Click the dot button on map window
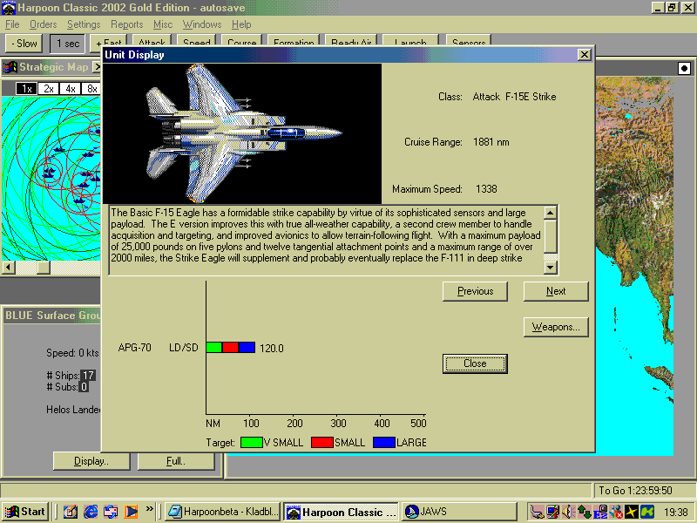 click(x=684, y=69)
